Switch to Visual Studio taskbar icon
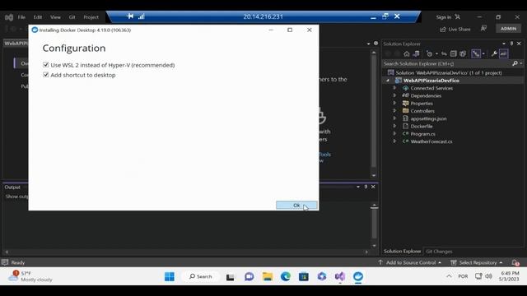The image size is (527, 296). [x=340, y=276]
